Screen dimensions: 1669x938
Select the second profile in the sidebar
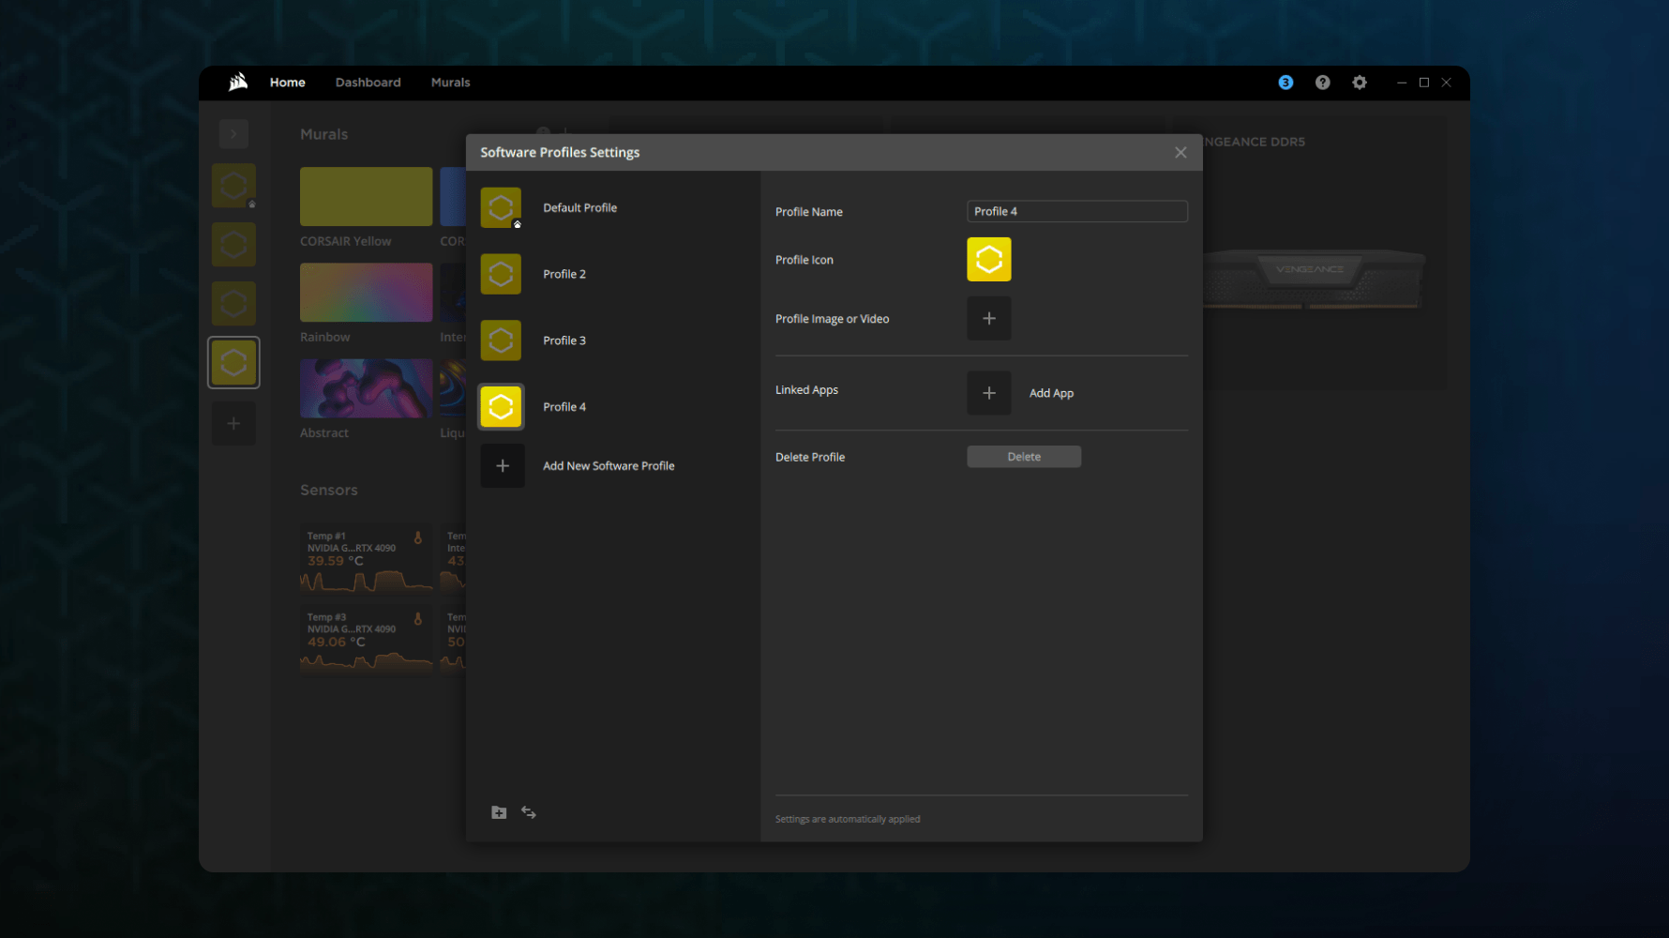click(233, 245)
